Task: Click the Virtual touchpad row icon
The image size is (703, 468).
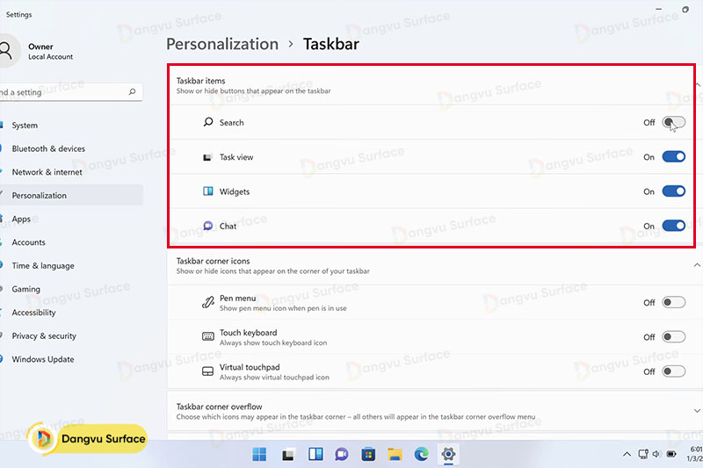Action: 208,371
